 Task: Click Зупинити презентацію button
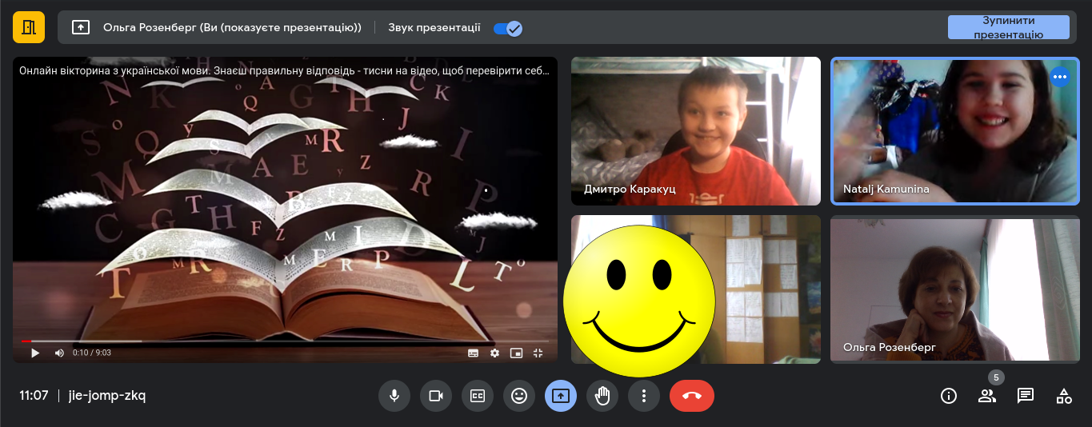pos(1008,27)
